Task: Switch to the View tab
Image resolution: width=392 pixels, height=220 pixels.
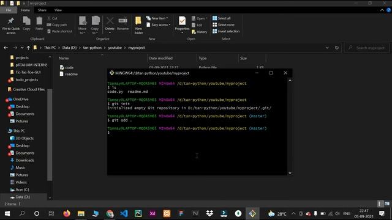Action: [x=58, y=10]
